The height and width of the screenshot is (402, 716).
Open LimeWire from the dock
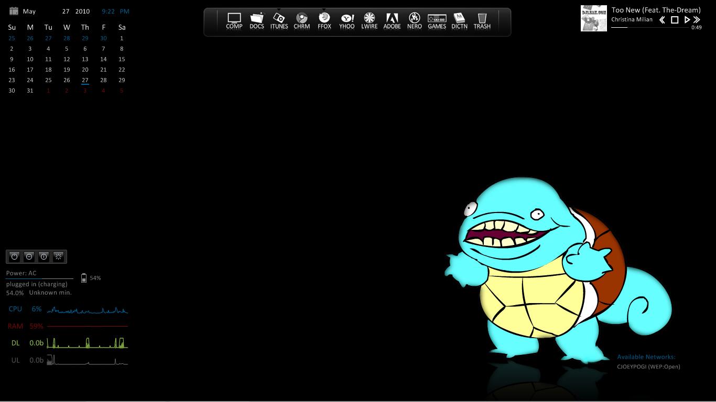click(369, 20)
